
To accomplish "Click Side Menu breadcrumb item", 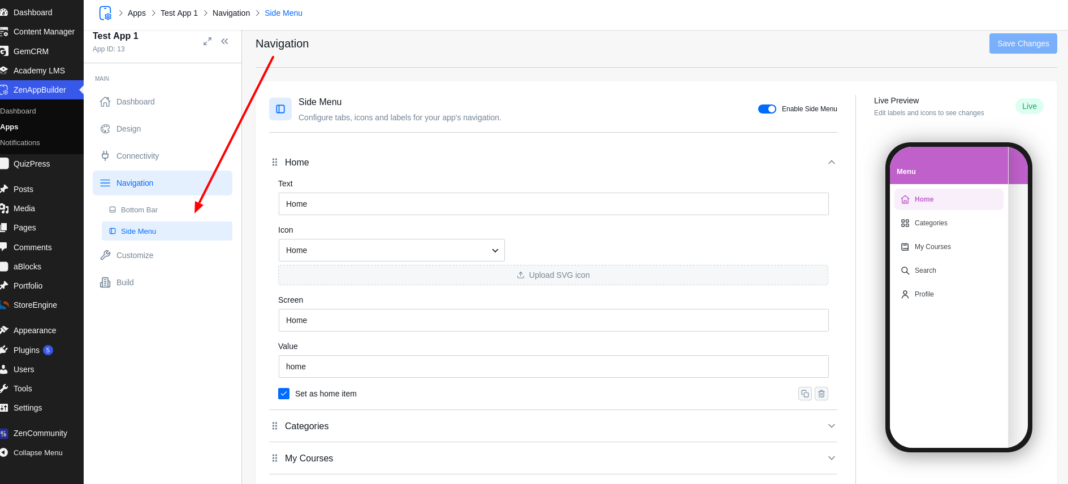I will pyautogui.click(x=283, y=13).
